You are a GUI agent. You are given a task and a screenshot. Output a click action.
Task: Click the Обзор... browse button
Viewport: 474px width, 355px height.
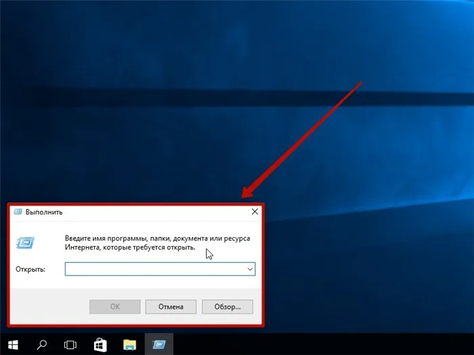228,307
